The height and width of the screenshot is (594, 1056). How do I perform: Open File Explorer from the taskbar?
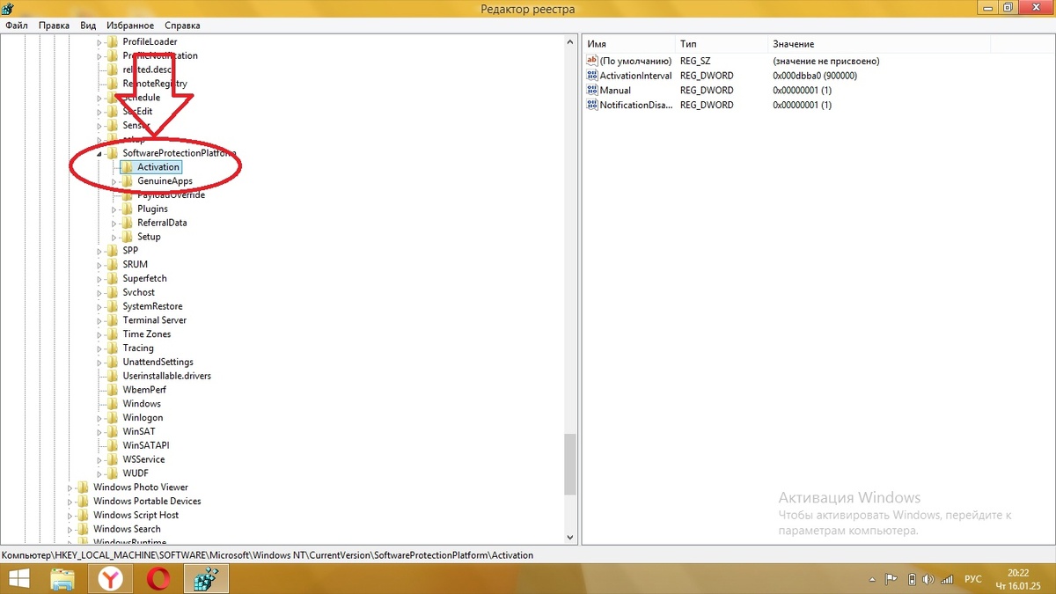(62, 578)
